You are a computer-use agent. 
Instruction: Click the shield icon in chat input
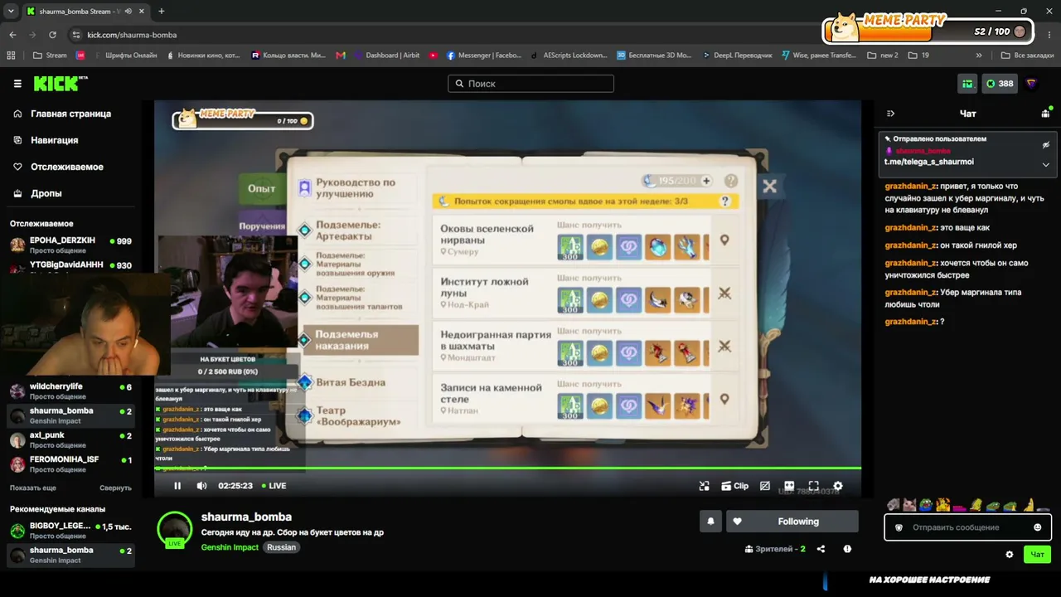(899, 527)
